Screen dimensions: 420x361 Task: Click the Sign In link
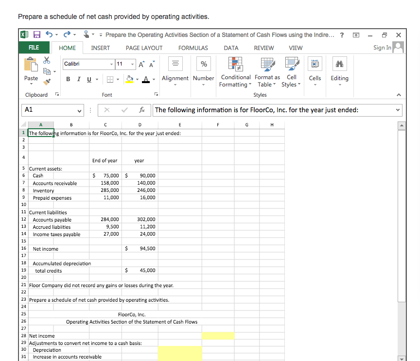(382, 48)
